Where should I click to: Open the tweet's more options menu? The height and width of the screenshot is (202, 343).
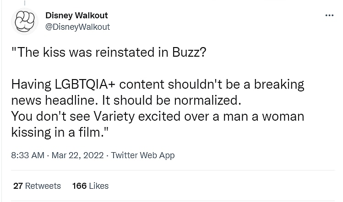[x=329, y=16]
